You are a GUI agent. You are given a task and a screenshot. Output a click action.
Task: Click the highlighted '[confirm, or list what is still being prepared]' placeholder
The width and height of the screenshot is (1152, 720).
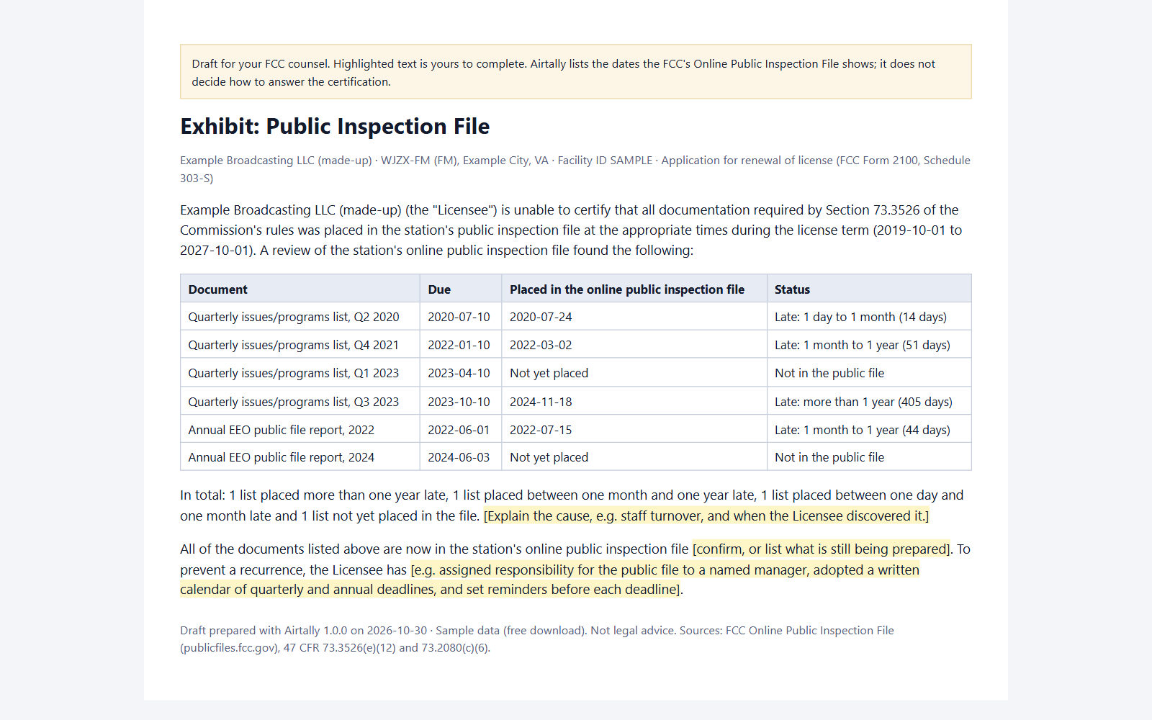tap(821, 549)
